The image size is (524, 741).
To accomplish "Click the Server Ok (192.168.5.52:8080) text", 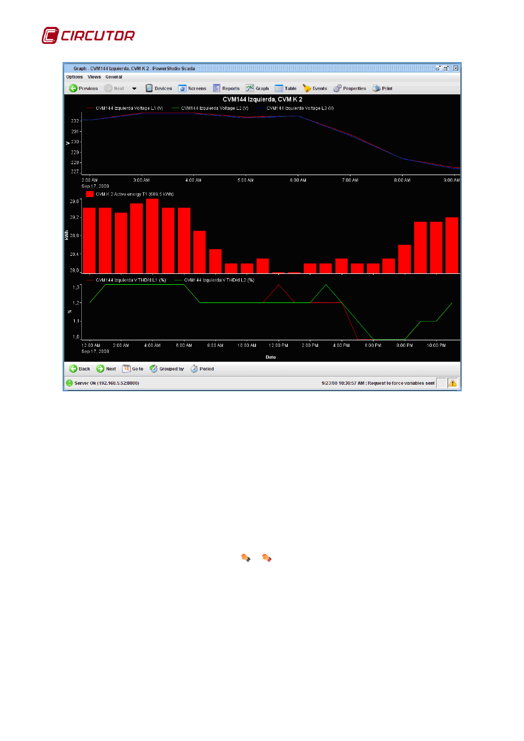I will point(107,383).
